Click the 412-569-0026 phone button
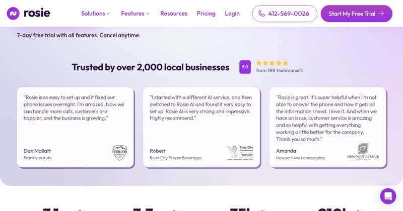The image size is (403, 211). [285, 14]
